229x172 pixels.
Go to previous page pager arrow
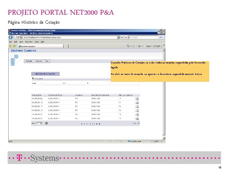pos(84,124)
